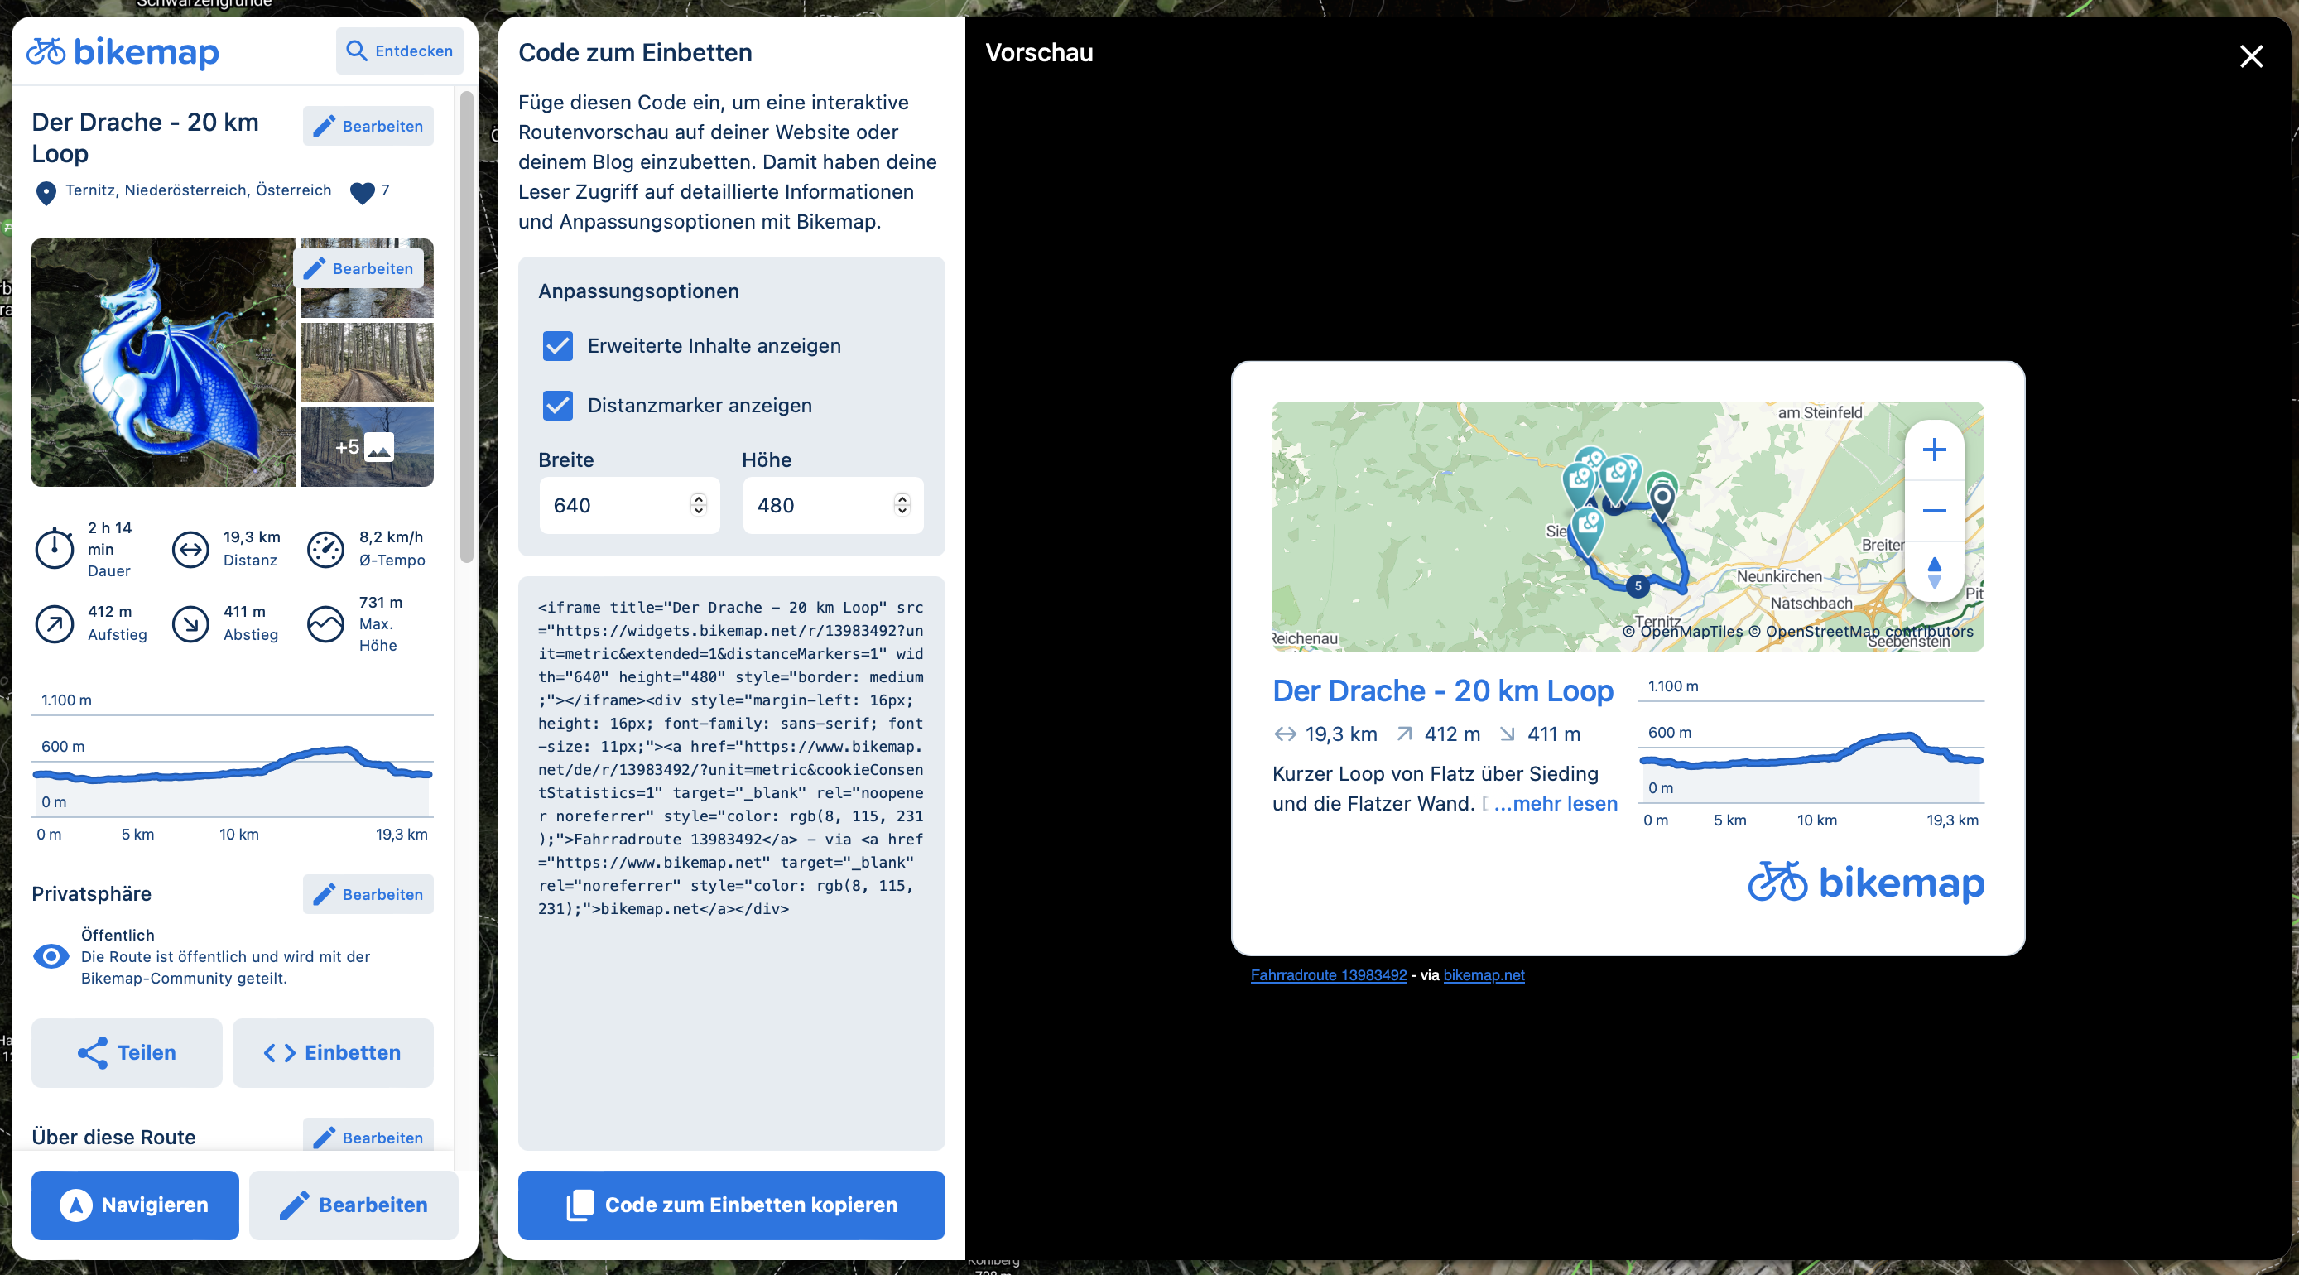Open Fahrradroute 13983492 link
This screenshot has width=2299, height=1275.
(1329, 975)
